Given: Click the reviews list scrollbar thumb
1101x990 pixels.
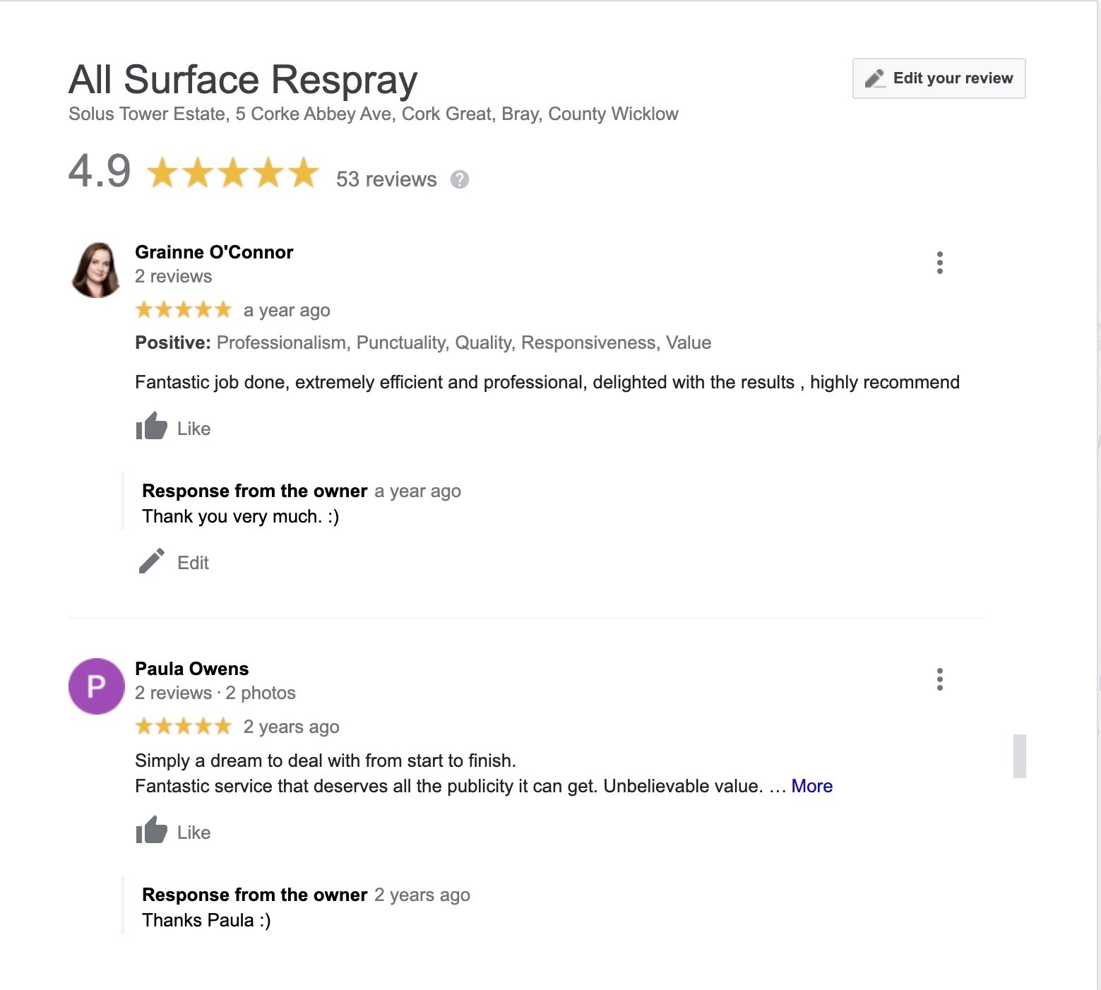Looking at the screenshot, I should (x=1019, y=756).
